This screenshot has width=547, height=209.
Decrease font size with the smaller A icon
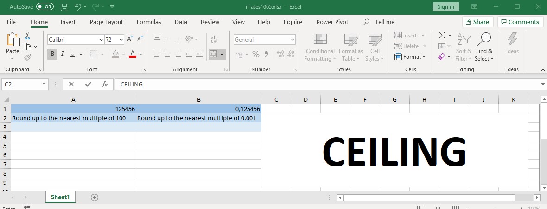tap(140, 39)
